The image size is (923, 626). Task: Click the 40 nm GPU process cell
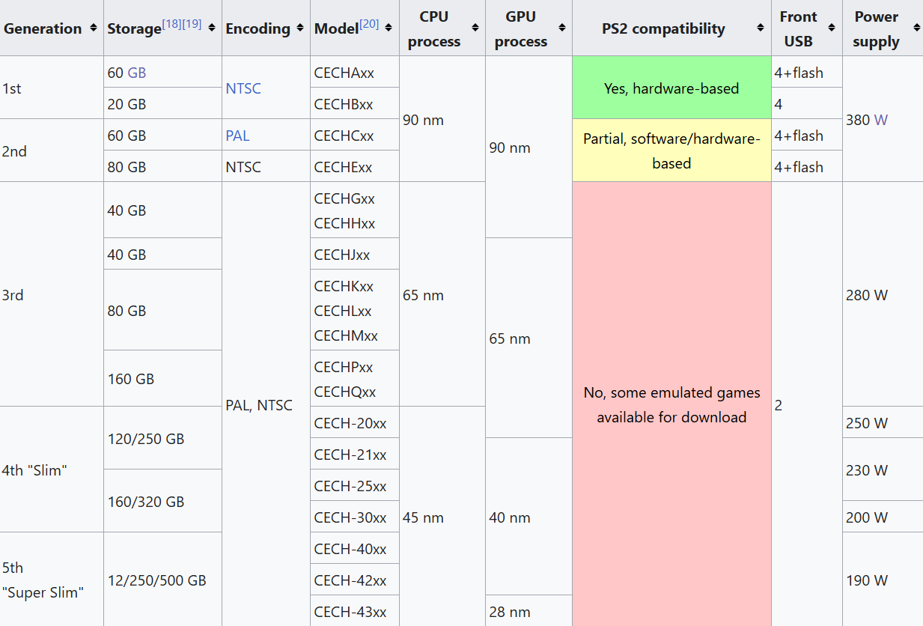point(528,517)
